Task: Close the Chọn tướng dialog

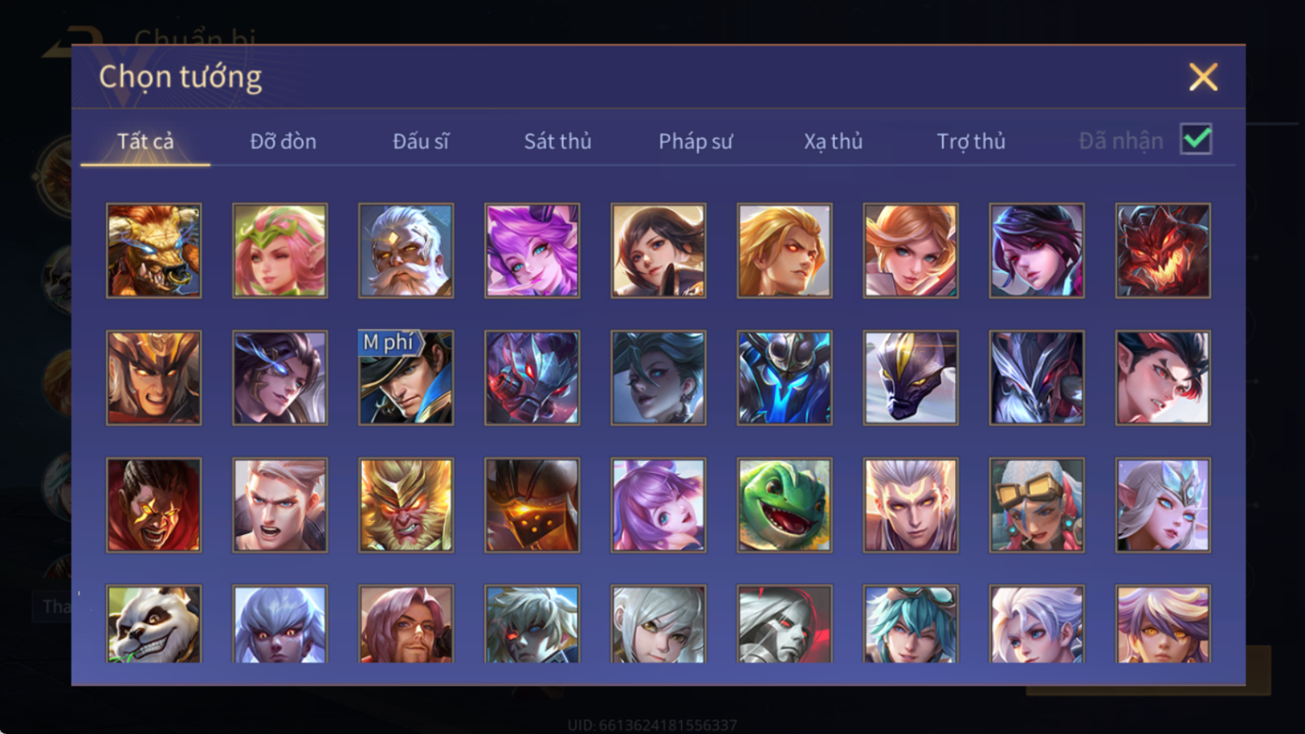Action: [1203, 78]
